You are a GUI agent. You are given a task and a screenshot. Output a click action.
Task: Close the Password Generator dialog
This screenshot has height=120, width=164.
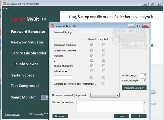(x=146, y=26)
